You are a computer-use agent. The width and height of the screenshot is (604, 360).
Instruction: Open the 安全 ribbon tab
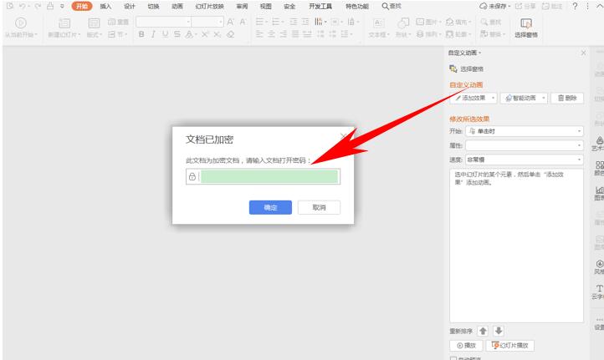289,6
